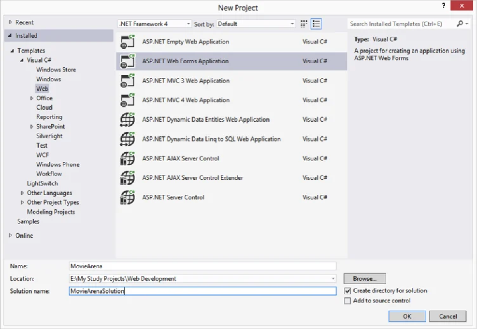
Task: Collapse the Visual C# tree node
Action: [x=22, y=60]
